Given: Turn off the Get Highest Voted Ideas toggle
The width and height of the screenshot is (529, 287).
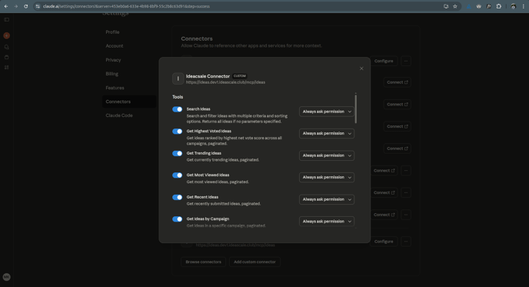Looking at the screenshot, I should pyautogui.click(x=177, y=132).
